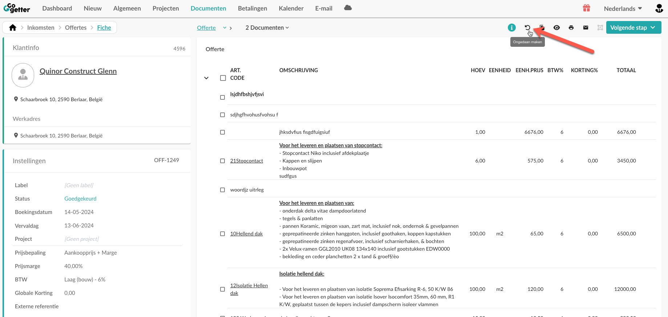Click the BTW value Laag (bouw) - 6%

pos(85,279)
